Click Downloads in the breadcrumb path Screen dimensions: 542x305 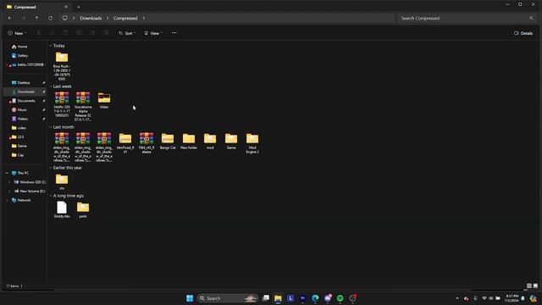91,19
